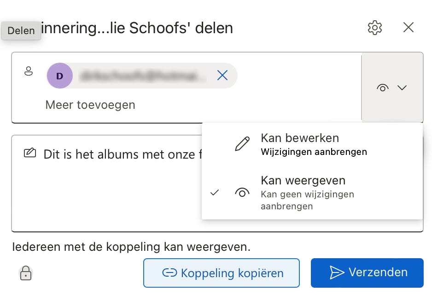
Task: Click the eye permission icon in the top row
Action: 383,88
